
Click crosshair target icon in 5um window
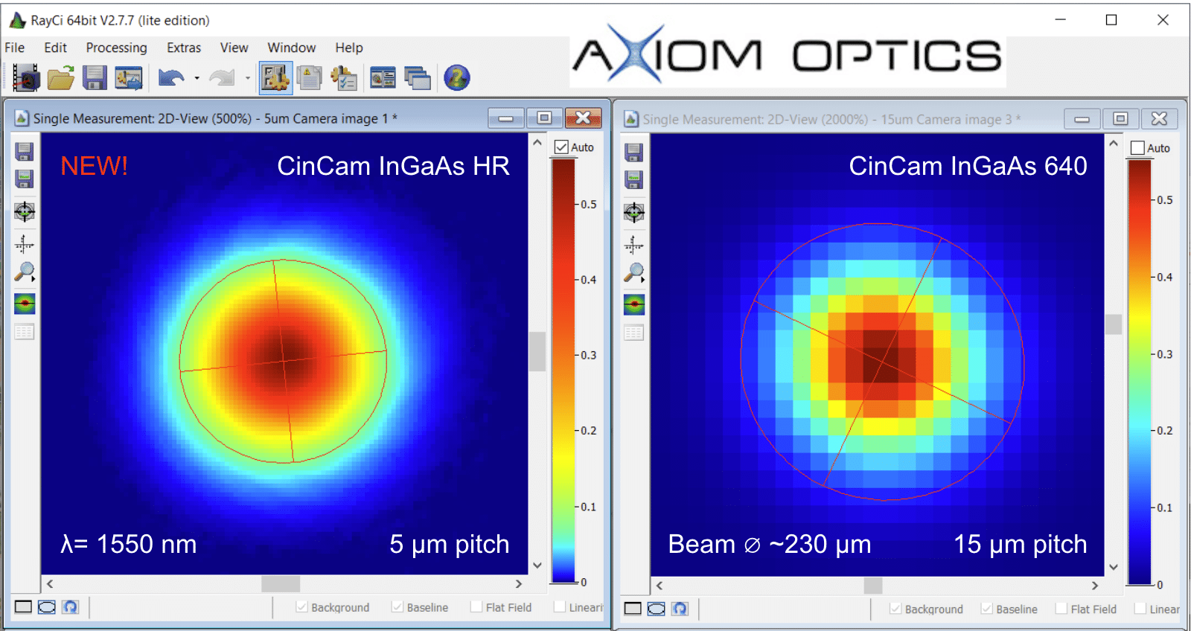coord(25,212)
